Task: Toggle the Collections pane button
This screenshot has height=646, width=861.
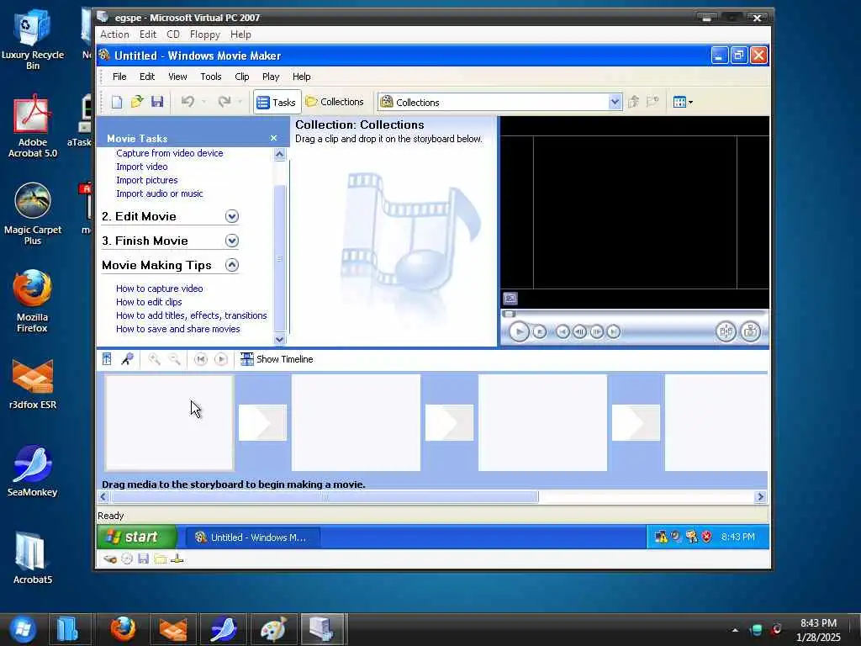Action: (335, 102)
